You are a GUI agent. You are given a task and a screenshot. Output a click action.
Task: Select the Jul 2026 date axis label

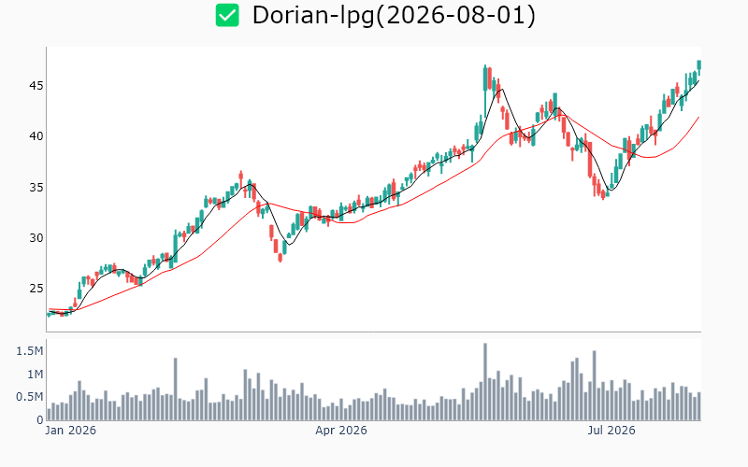tap(611, 431)
